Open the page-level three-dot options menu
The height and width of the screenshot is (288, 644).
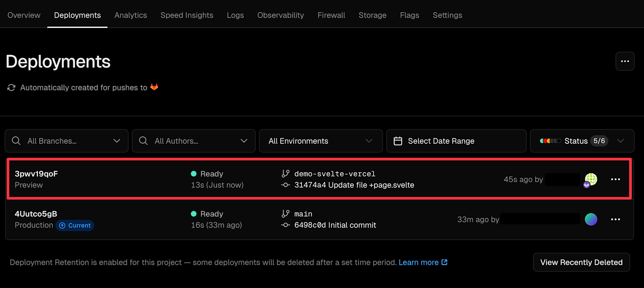pyautogui.click(x=625, y=61)
